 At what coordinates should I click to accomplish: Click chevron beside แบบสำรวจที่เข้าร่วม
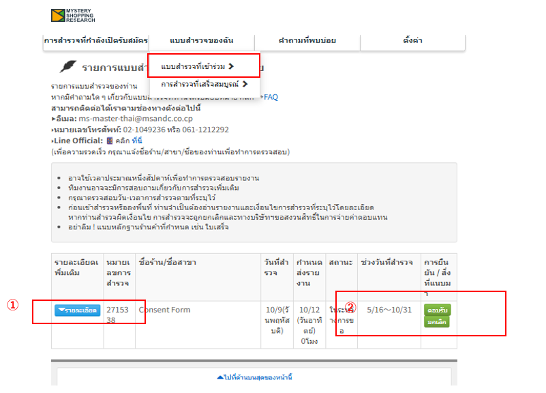click(x=231, y=66)
